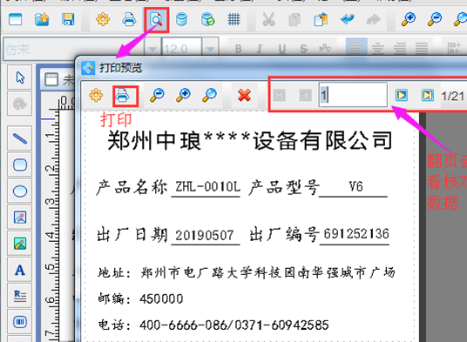Select the barcode tool
The height and width of the screenshot is (342, 467).
(x=20, y=322)
